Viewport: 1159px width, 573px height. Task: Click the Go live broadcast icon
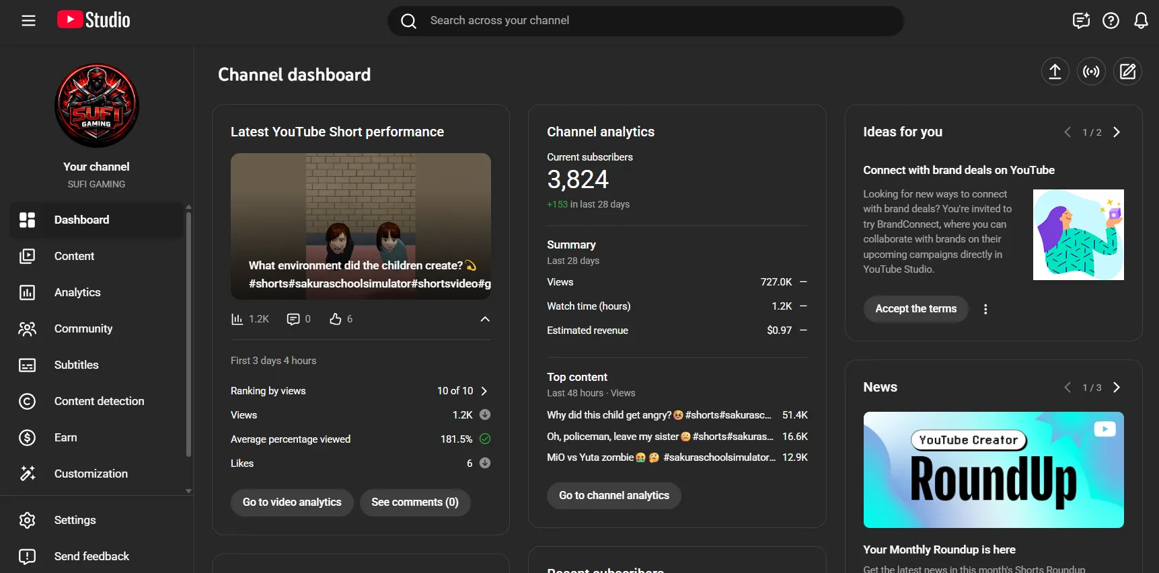(1091, 71)
